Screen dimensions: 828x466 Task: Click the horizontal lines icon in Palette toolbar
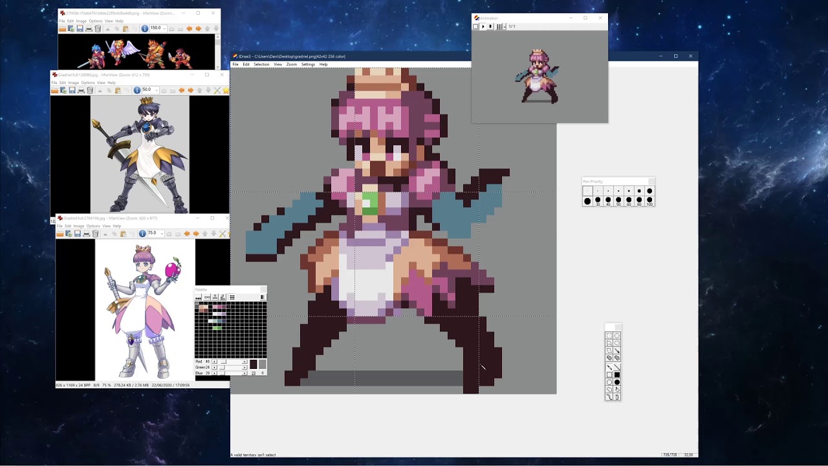[x=232, y=297]
